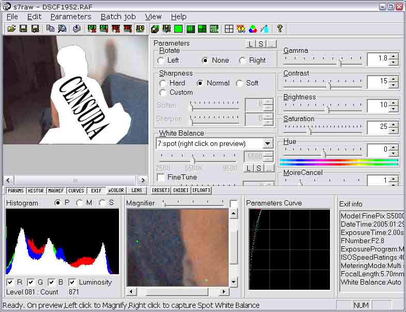Switch to the CURVES tab
This screenshot has height=312, width=406.
coord(76,190)
